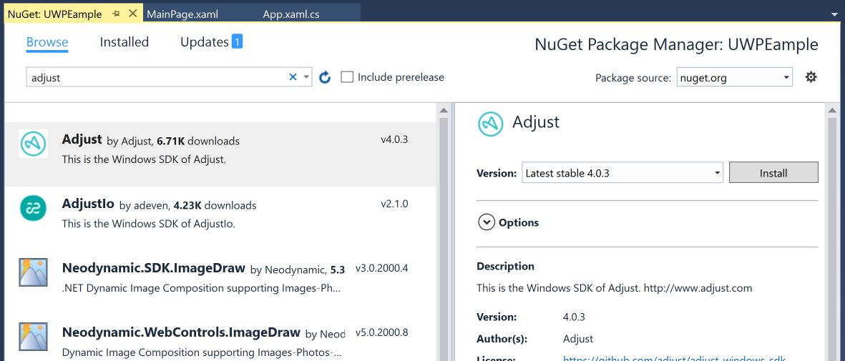The image size is (845, 361).
Task: Open the Package source dropdown
Action: [x=735, y=78]
